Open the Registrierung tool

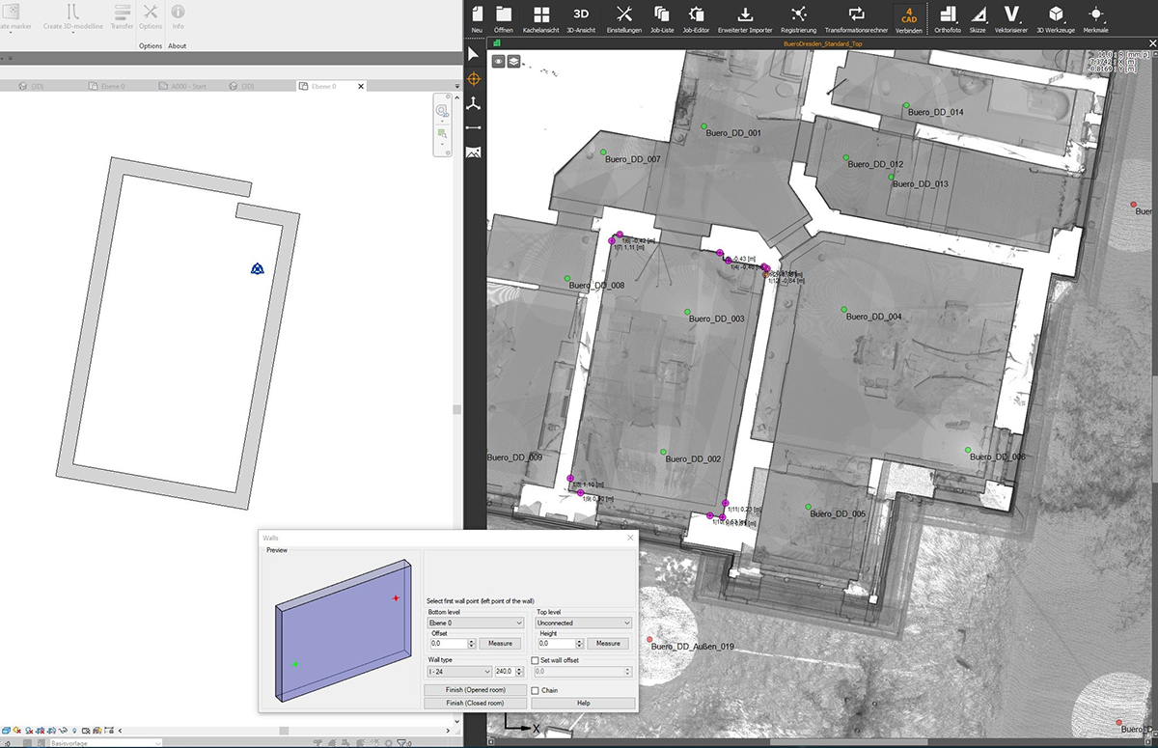(x=799, y=16)
